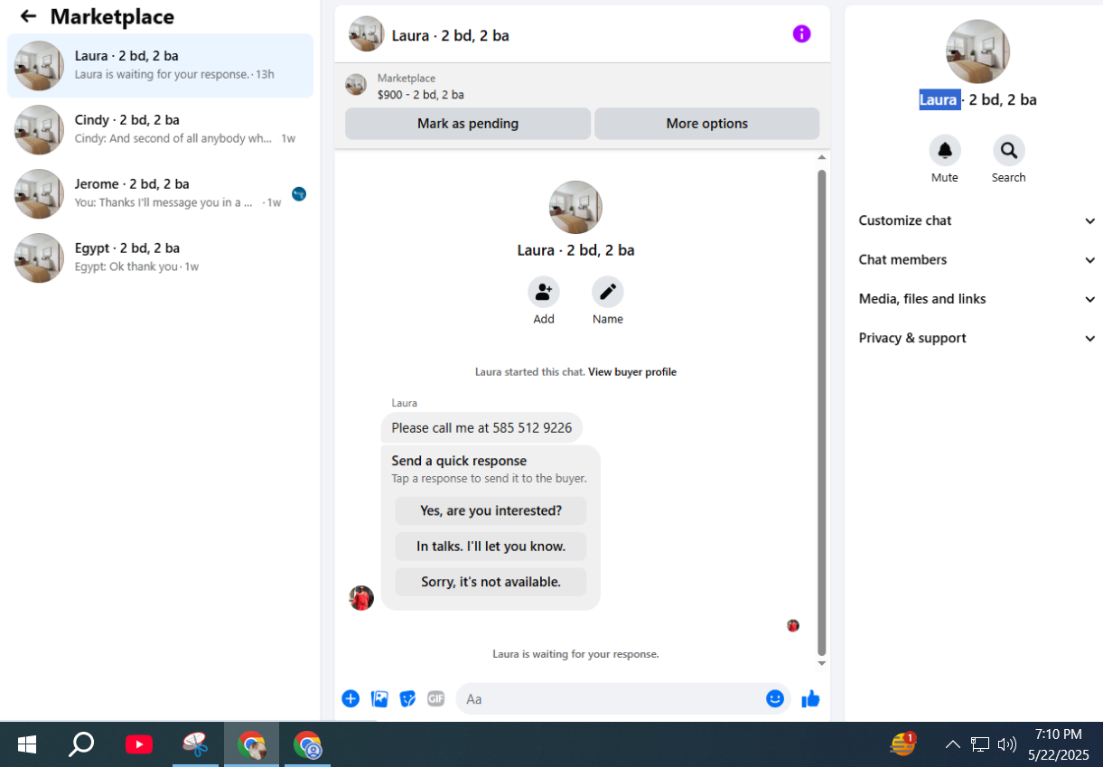Click the scrollbar up arrow
This screenshot has height=767, width=1103.
pyautogui.click(x=821, y=158)
